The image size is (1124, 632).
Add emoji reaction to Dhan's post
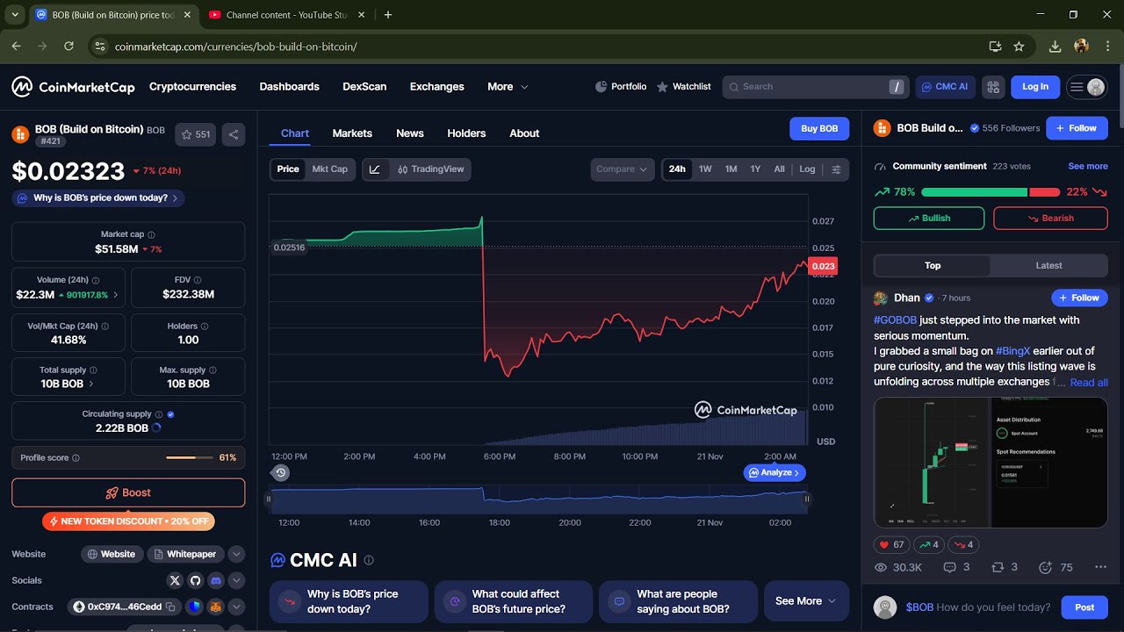tap(1056, 567)
